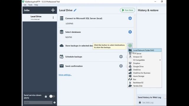Open SQL Server connection settings gear

[130, 18]
